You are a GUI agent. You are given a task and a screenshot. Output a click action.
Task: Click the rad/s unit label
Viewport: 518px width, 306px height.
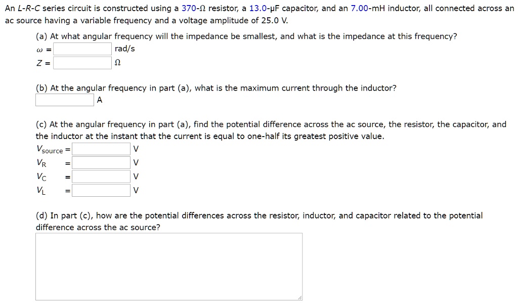(124, 49)
